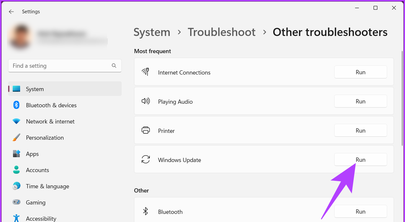
Task: Click the Other section heading
Action: [x=141, y=190]
